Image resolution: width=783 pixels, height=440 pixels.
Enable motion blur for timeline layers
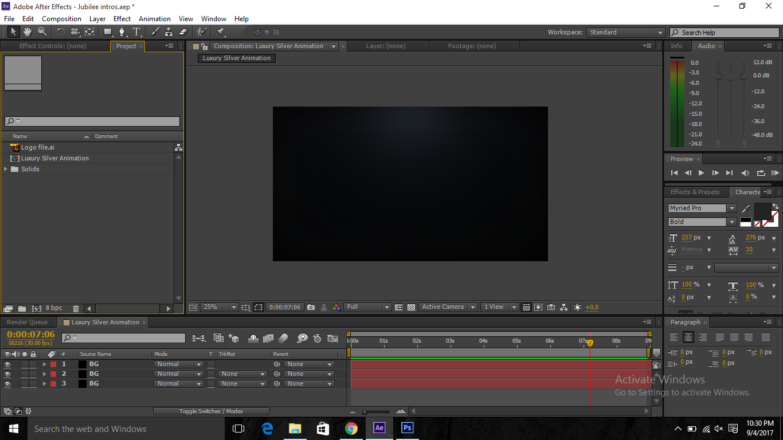pyautogui.click(x=283, y=338)
